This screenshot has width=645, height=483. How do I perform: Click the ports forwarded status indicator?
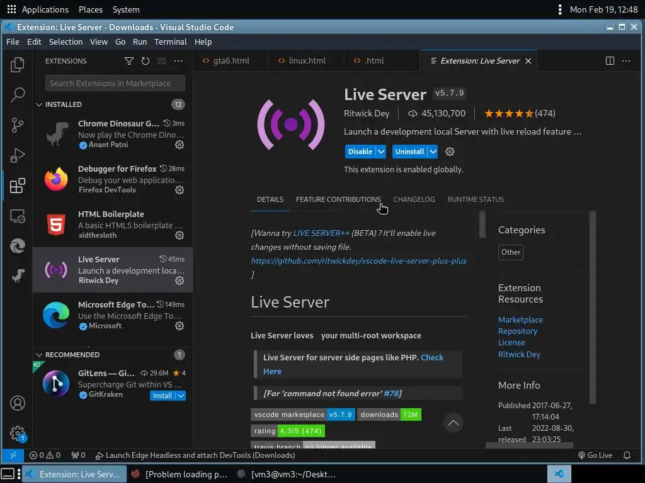(x=78, y=455)
